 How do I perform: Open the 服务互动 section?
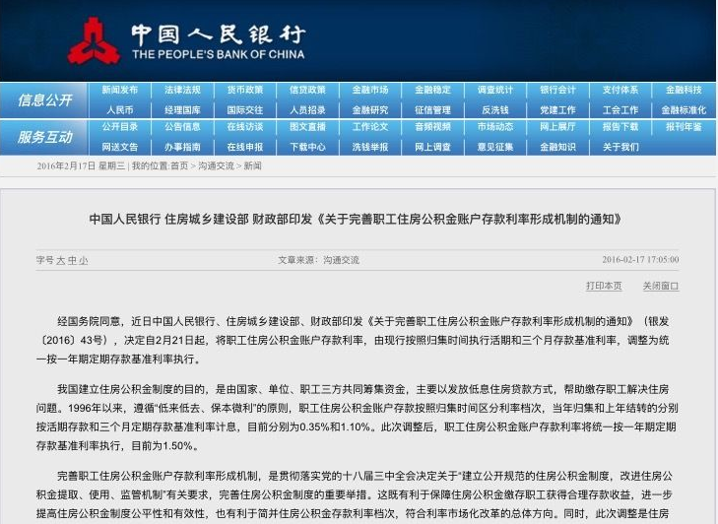click(44, 137)
